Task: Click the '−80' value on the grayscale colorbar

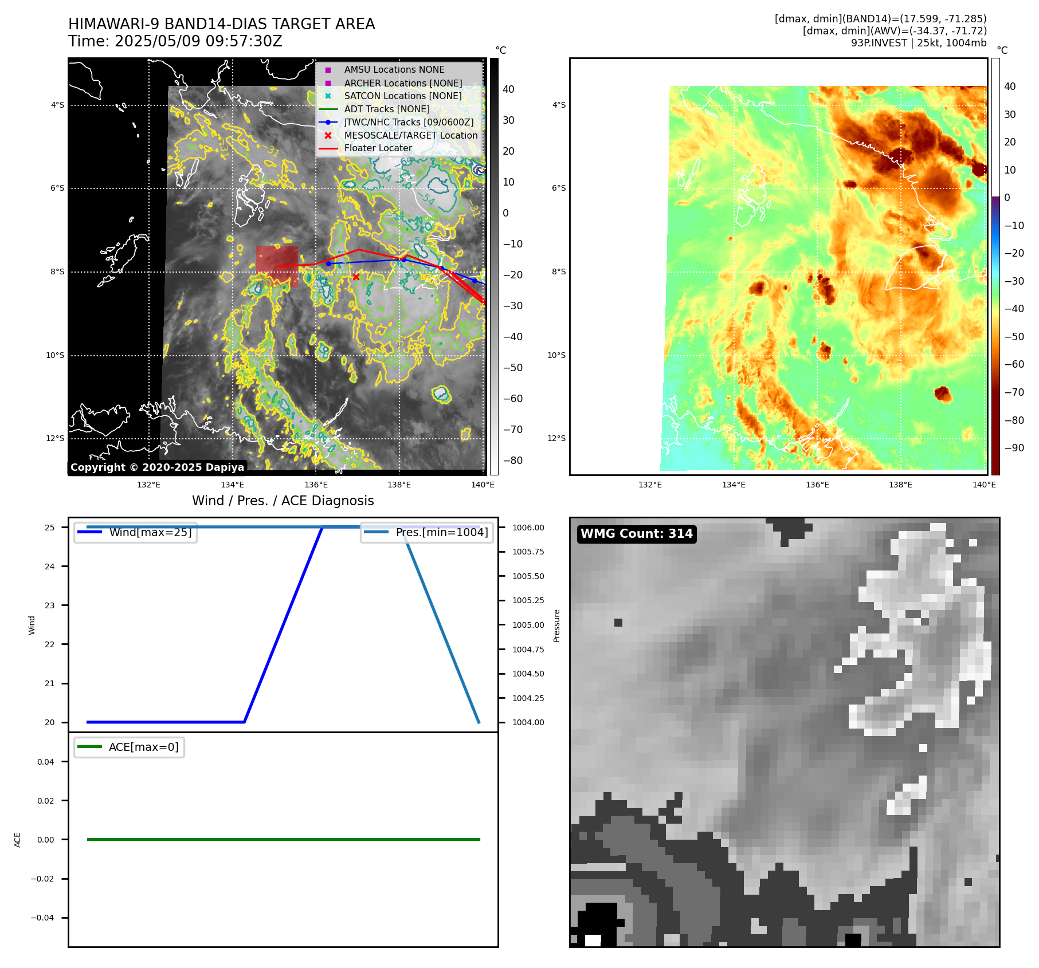Action: (513, 461)
